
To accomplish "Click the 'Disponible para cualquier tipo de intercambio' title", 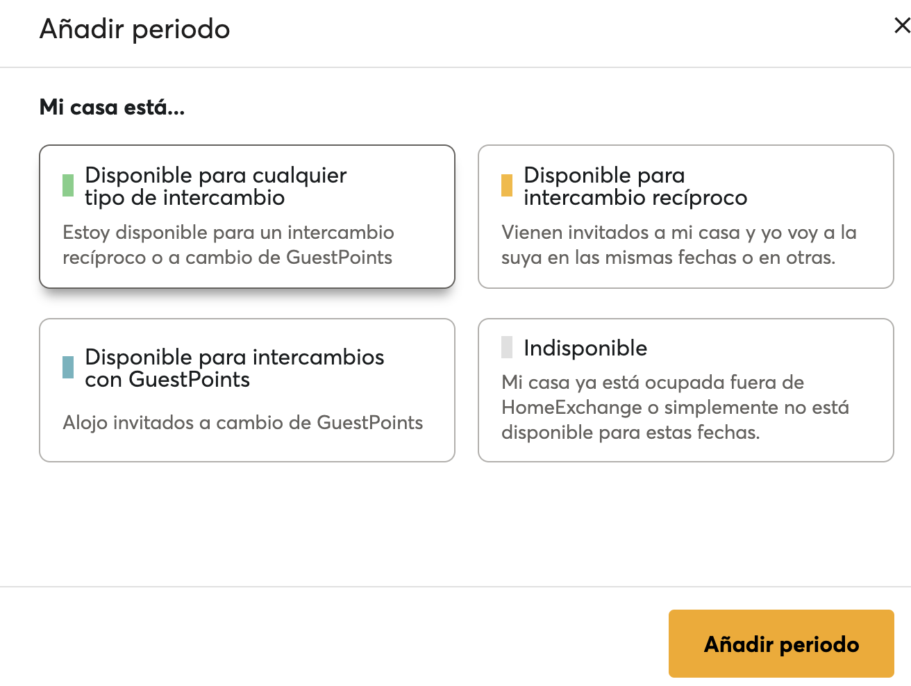I will tap(215, 186).
